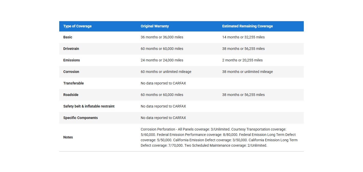Click the 24 months or 24,000 miles cell
The width and height of the screenshot is (363, 172).
[162, 60]
